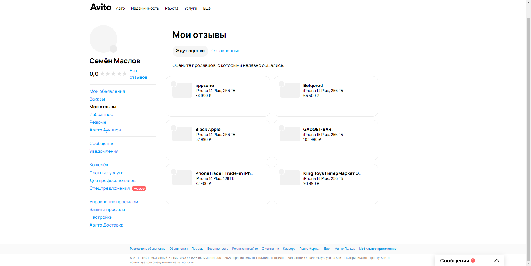Viewport: 531px width, 266px height.
Task: Click the 83 990 ₽ price on appzone card
Action: (x=203, y=96)
